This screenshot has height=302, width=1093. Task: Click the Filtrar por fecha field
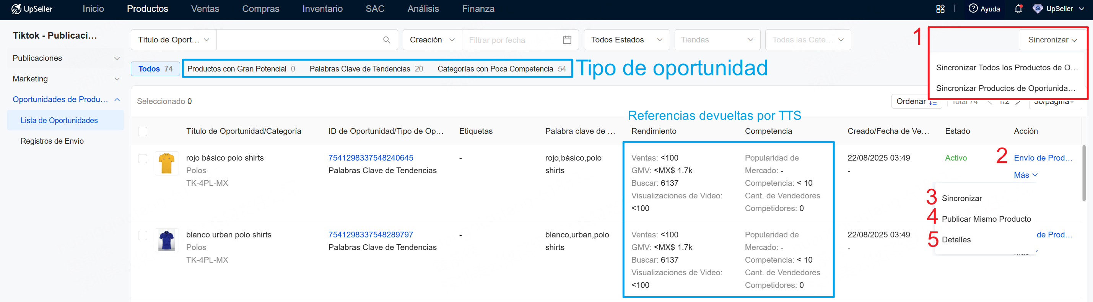coord(511,40)
